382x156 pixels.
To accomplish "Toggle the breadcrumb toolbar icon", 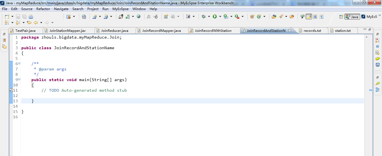I will pos(302,17).
